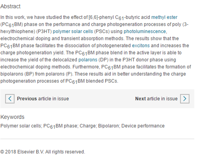
Task: Open the 'methyl ester' link
Action: coord(164,17)
